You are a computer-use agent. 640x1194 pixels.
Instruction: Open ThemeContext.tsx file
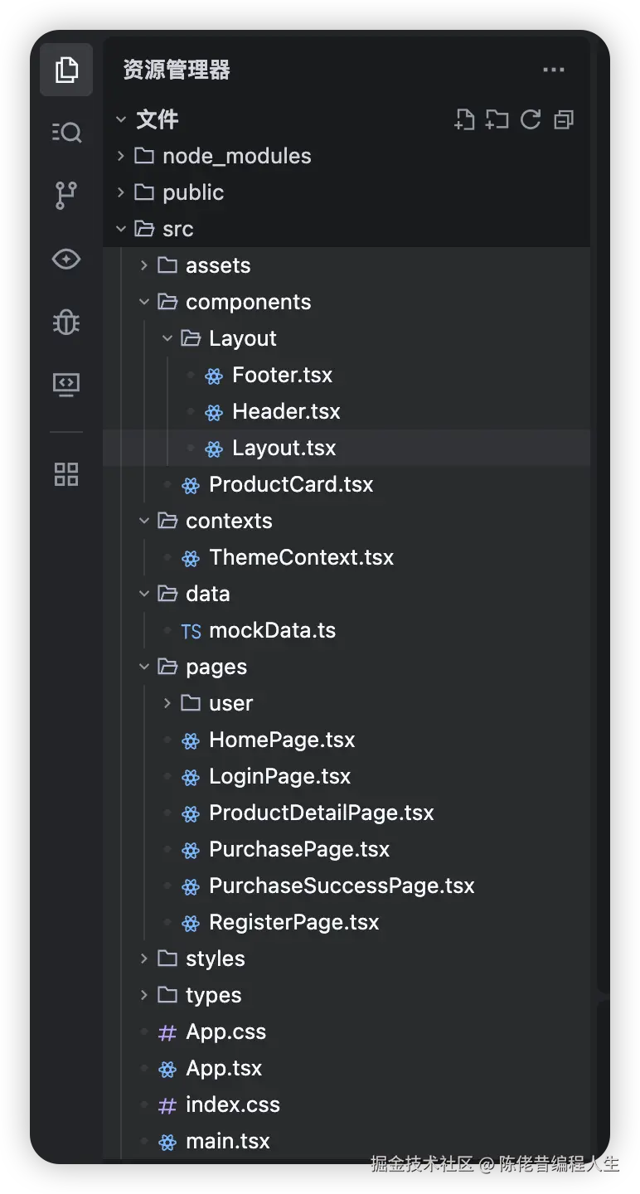[301, 557]
